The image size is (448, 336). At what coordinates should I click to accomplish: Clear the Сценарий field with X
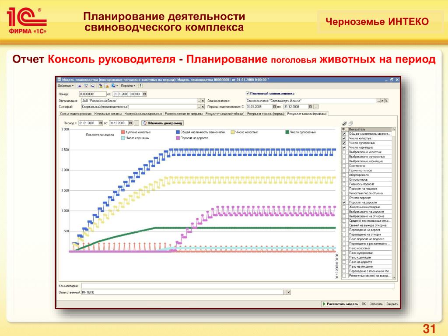pos(203,107)
